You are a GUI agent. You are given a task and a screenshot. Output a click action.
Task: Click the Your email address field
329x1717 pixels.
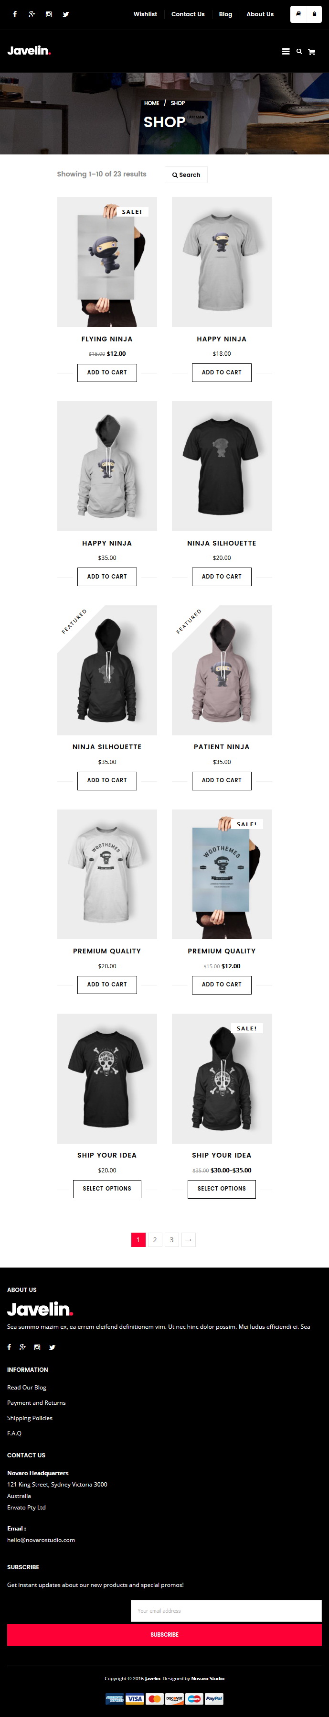click(x=226, y=1610)
